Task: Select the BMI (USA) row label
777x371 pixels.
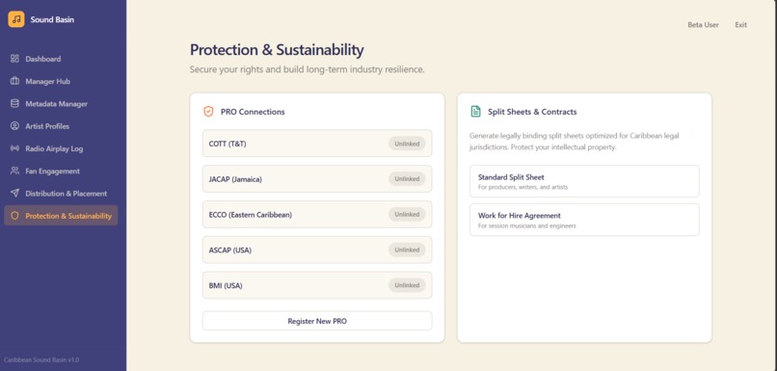Action: click(x=226, y=286)
